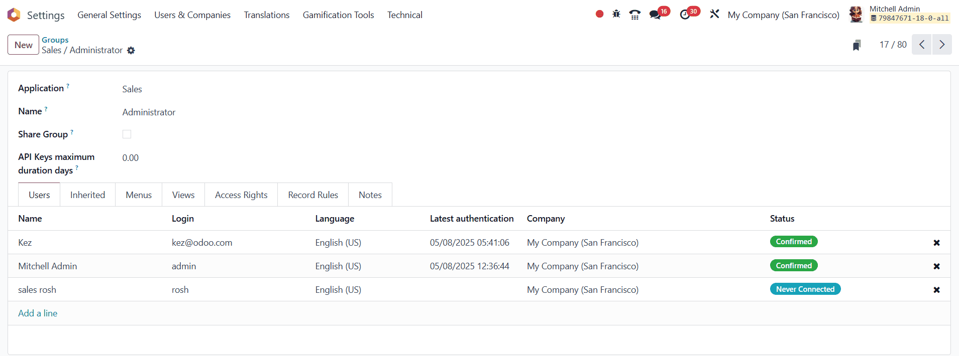This screenshot has width=959, height=356.
Task: Click Confirmed status badge in Kez row
Action: [794, 242]
